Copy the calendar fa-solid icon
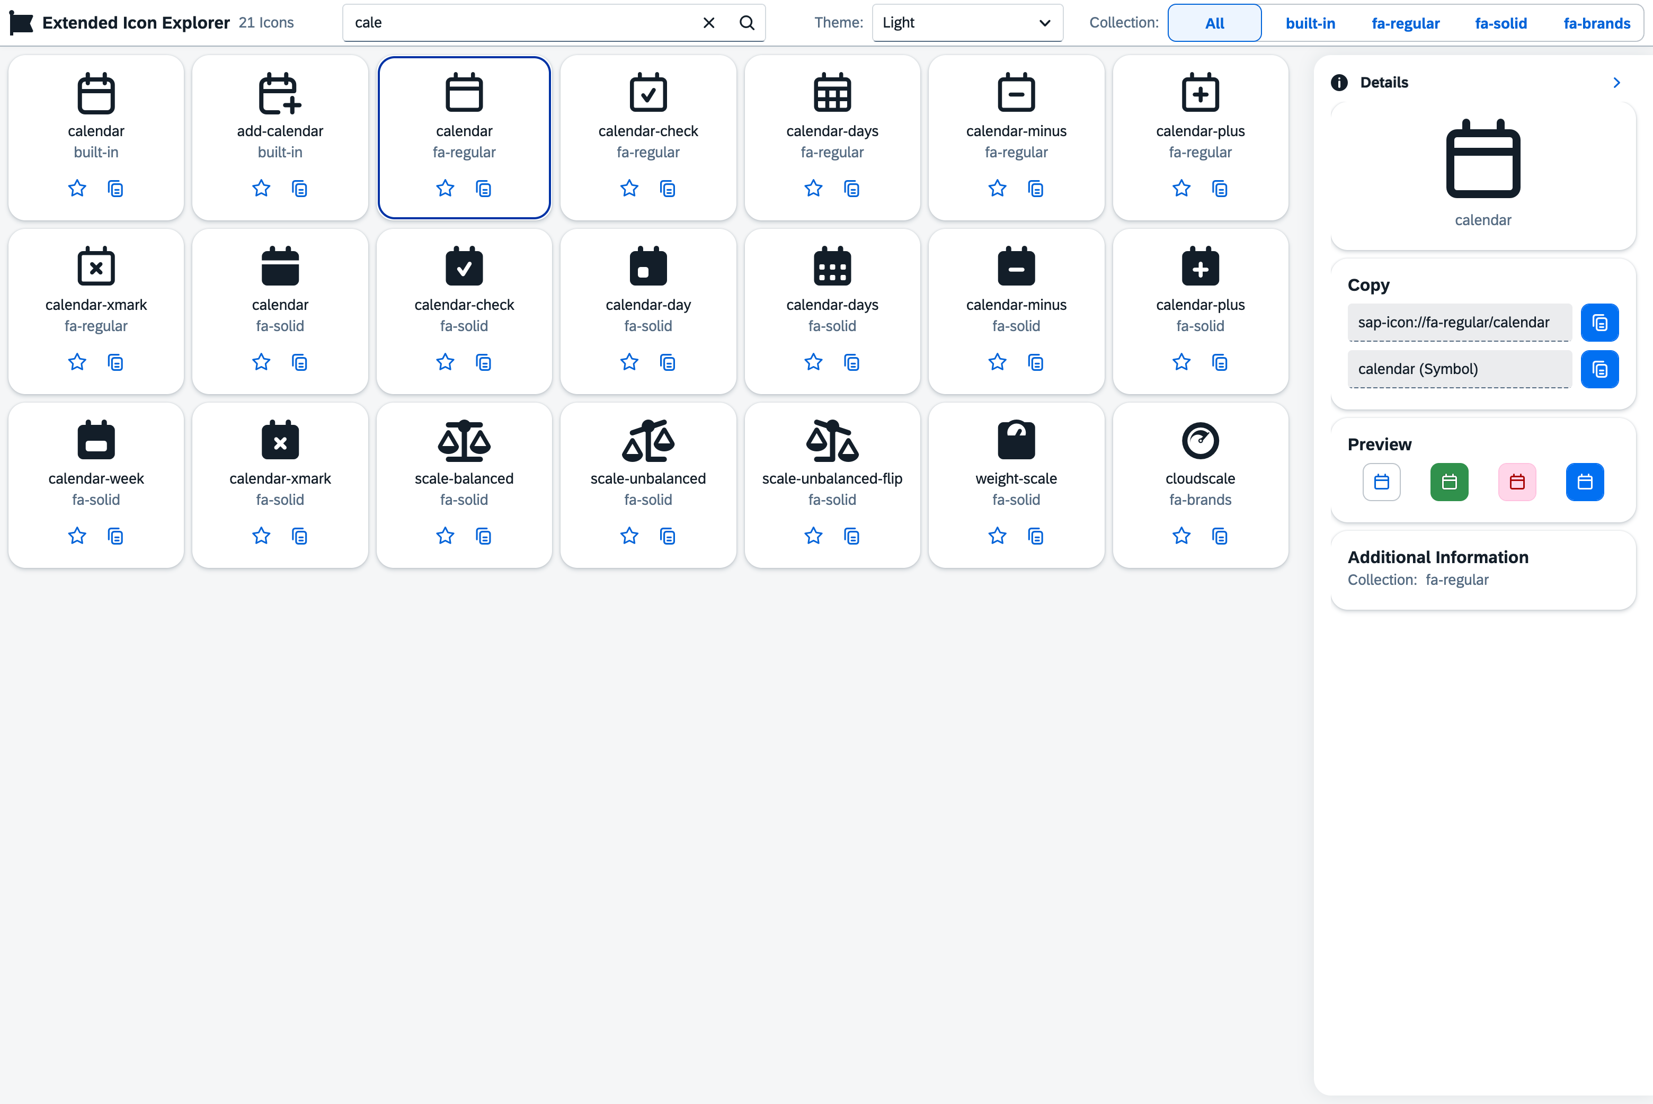1653x1104 pixels. 299,362
